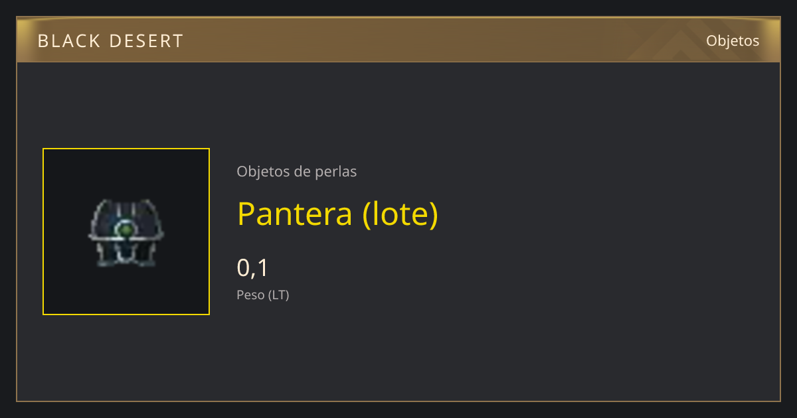Image resolution: width=797 pixels, height=418 pixels.
Task: Click the yellow-bordered item image frame
Action: 126,232
